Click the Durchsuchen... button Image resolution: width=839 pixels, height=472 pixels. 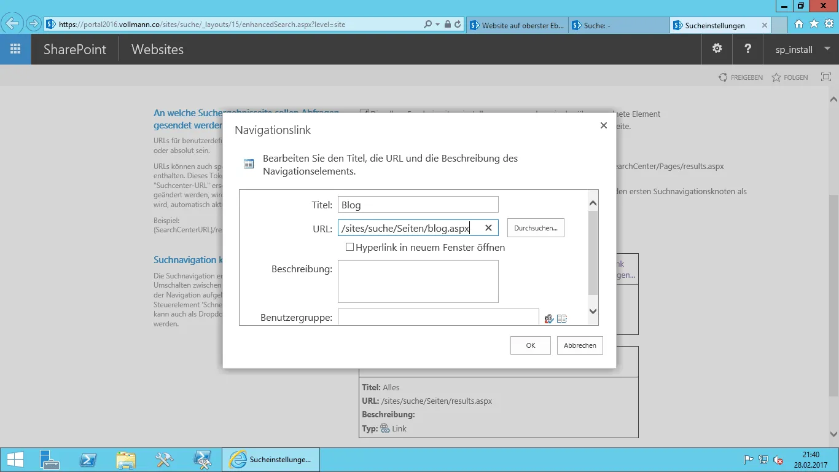[x=536, y=228]
